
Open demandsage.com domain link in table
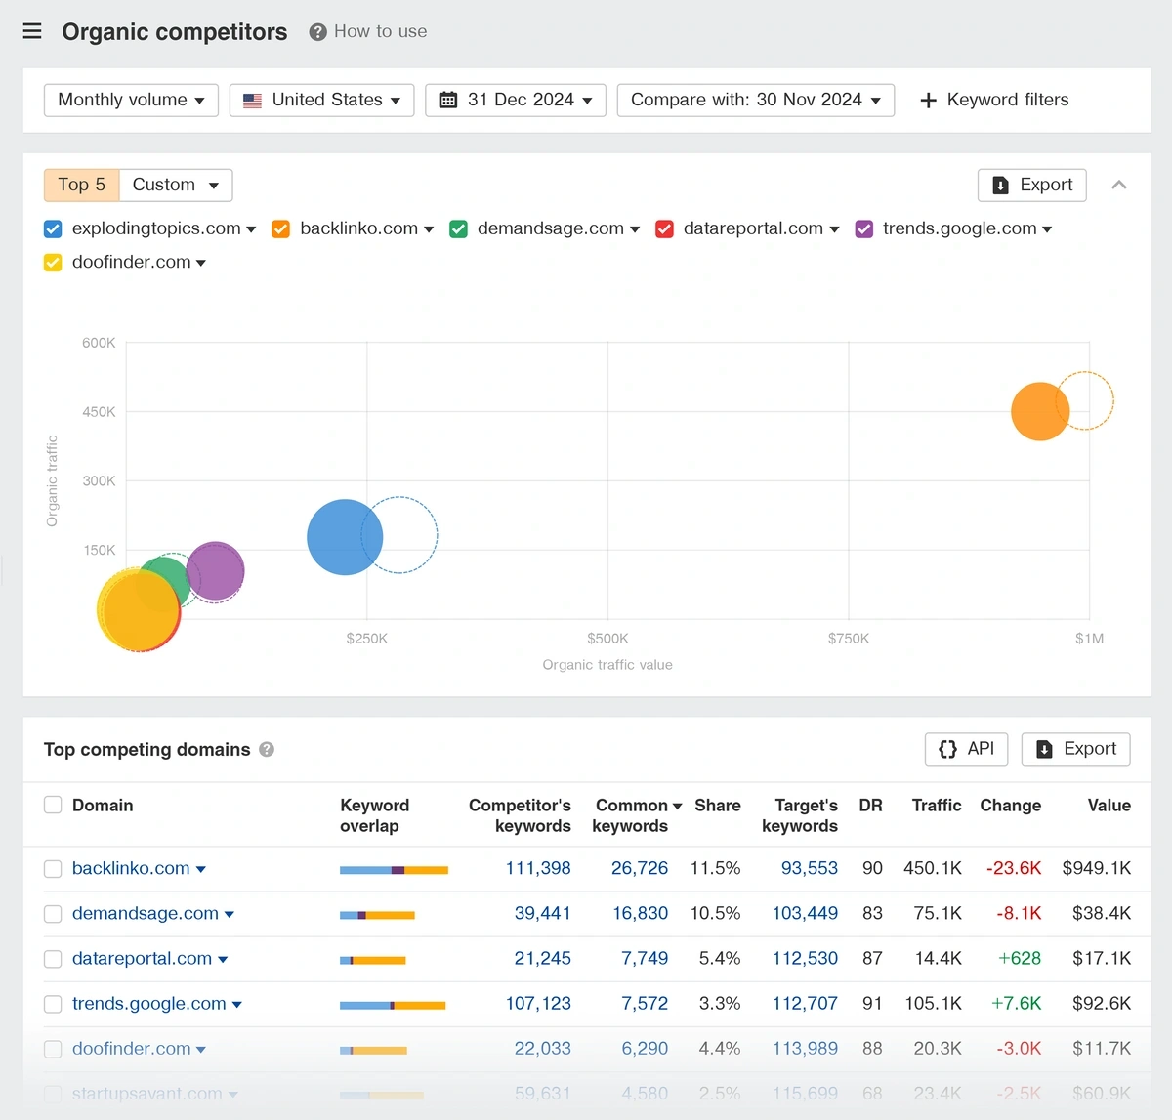pos(146,913)
